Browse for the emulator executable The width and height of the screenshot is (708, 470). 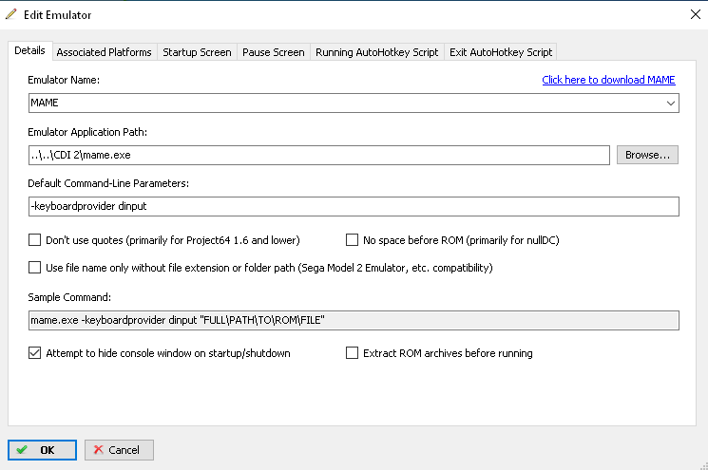[647, 155]
